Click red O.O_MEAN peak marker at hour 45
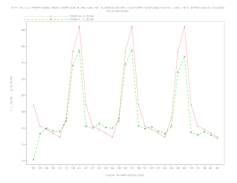This screenshot has width=237, height=183. coord(132,27)
